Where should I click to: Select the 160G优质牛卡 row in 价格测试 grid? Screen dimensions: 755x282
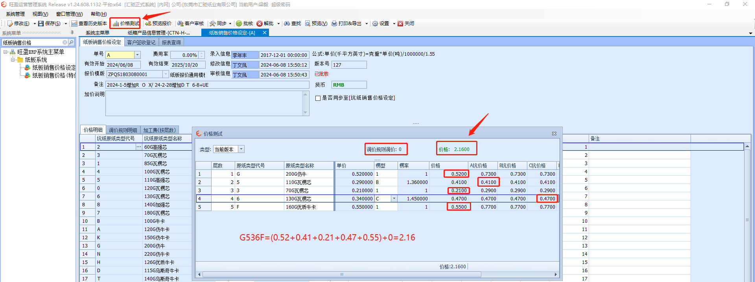pos(377,207)
